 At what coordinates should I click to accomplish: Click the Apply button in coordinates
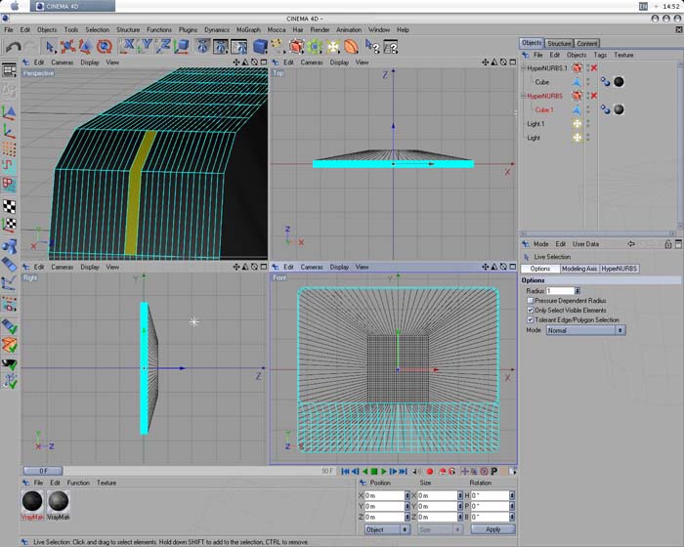click(492, 529)
